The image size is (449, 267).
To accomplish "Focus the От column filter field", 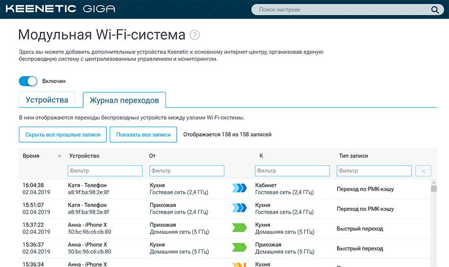I will [x=187, y=171].
